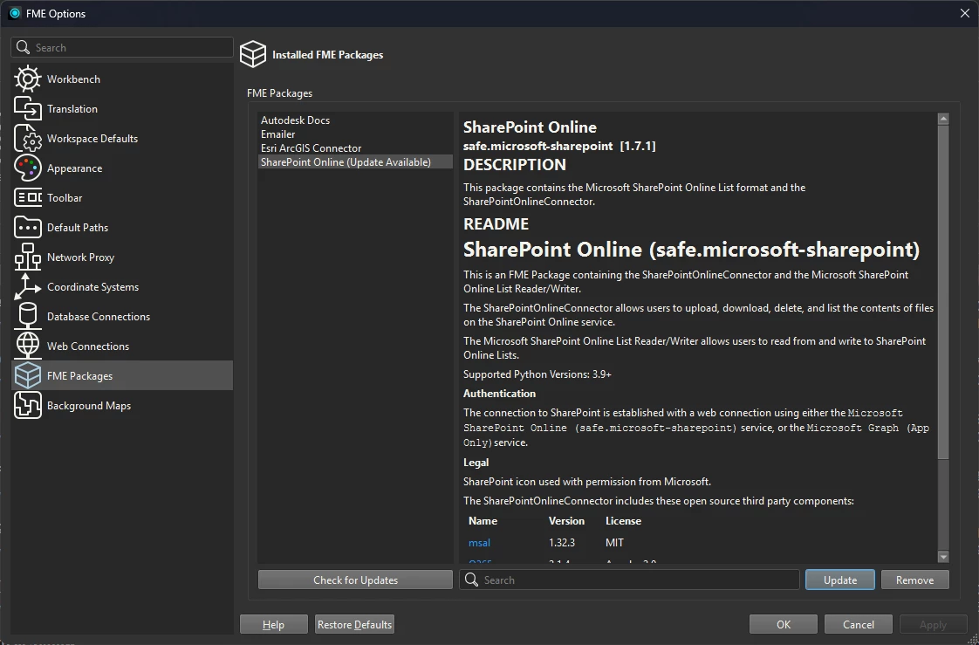
Task: Select the Emailer package
Action: [x=356, y=134]
